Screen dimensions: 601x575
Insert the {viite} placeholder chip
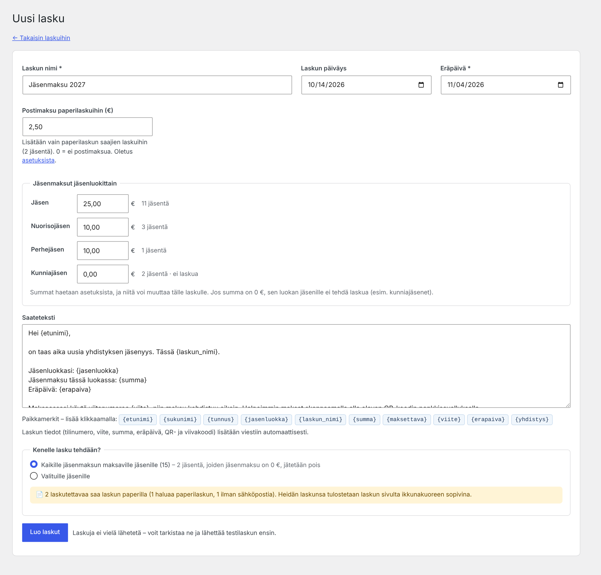[x=449, y=420]
